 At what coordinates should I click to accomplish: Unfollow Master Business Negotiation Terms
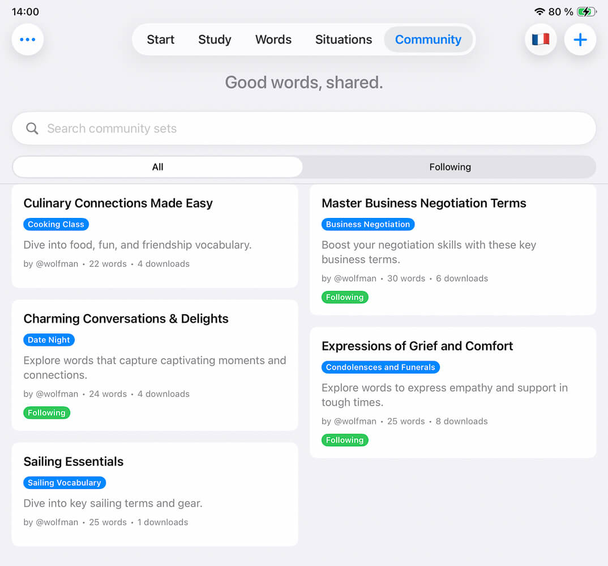click(345, 297)
